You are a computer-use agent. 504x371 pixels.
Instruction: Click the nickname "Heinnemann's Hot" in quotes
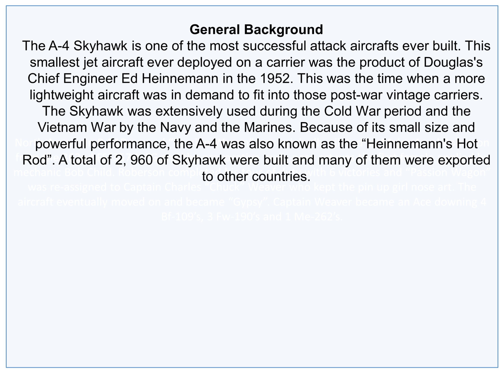point(422,144)
